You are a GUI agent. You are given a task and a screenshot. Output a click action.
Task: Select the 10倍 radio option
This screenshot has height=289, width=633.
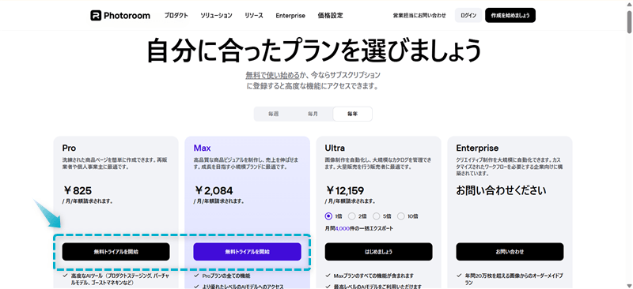[x=401, y=216]
